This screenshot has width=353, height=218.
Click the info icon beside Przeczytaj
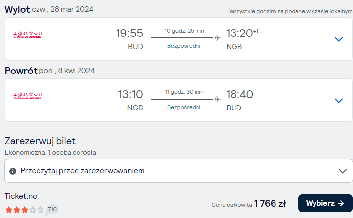tap(13, 171)
